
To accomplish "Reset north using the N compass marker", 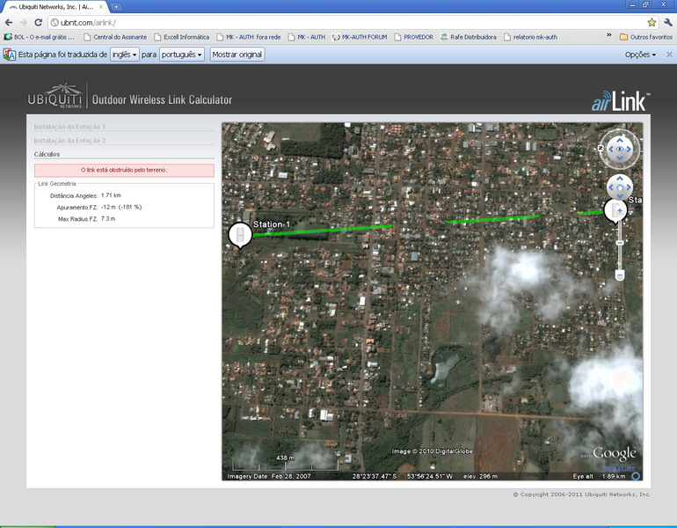I will (x=601, y=148).
